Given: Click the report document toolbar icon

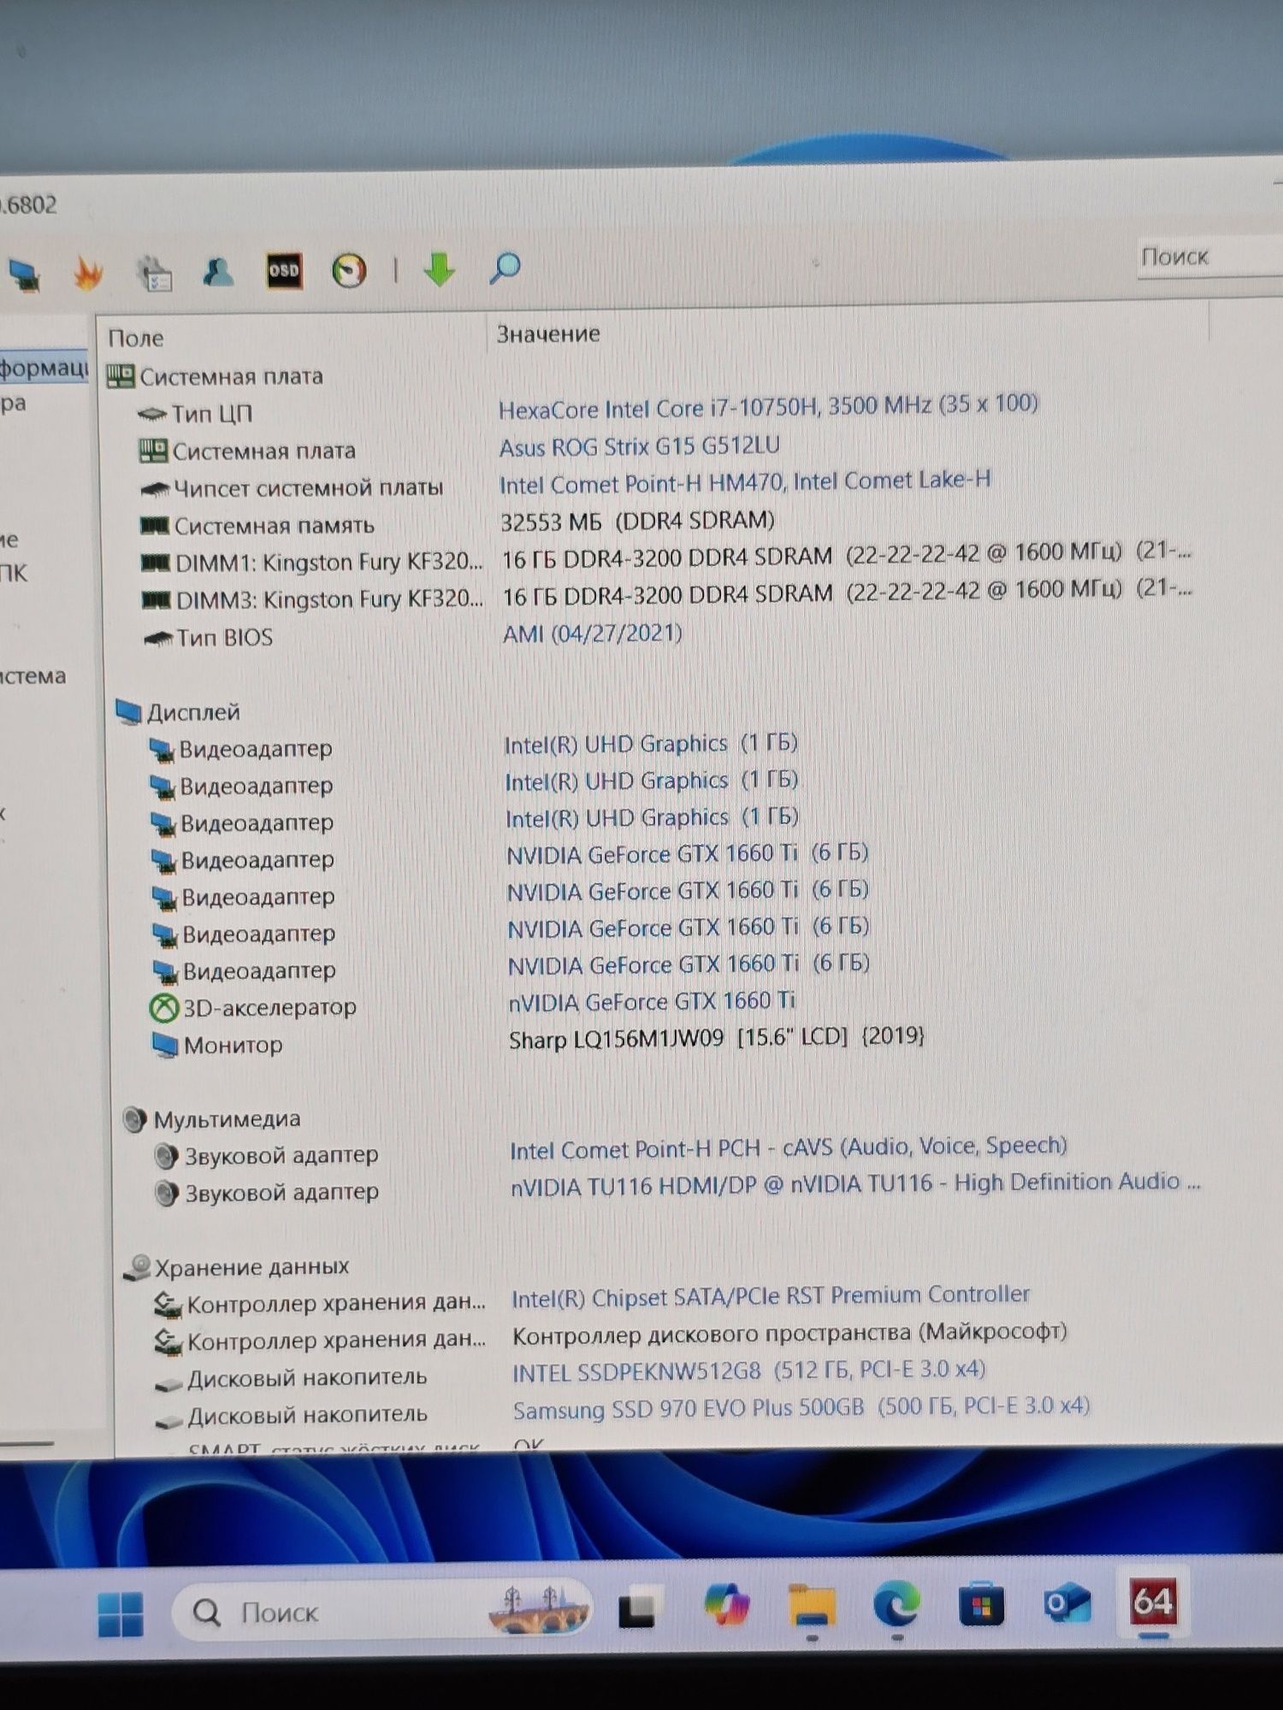Looking at the screenshot, I should [x=155, y=273].
